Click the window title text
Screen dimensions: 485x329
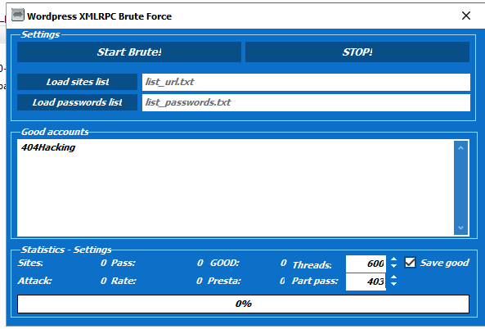99,16
